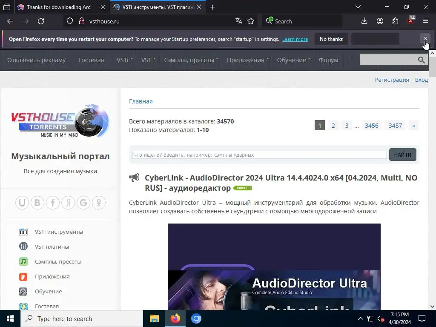436x327 pixels.
Task: Go to page 3457 of the catalog
Action: (x=395, y=126)
